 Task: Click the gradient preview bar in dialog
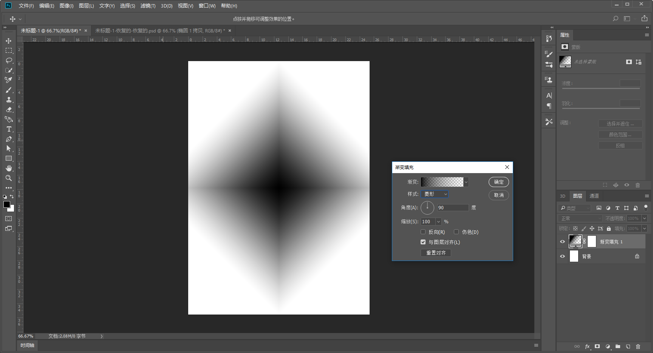(x=442, y=182)
